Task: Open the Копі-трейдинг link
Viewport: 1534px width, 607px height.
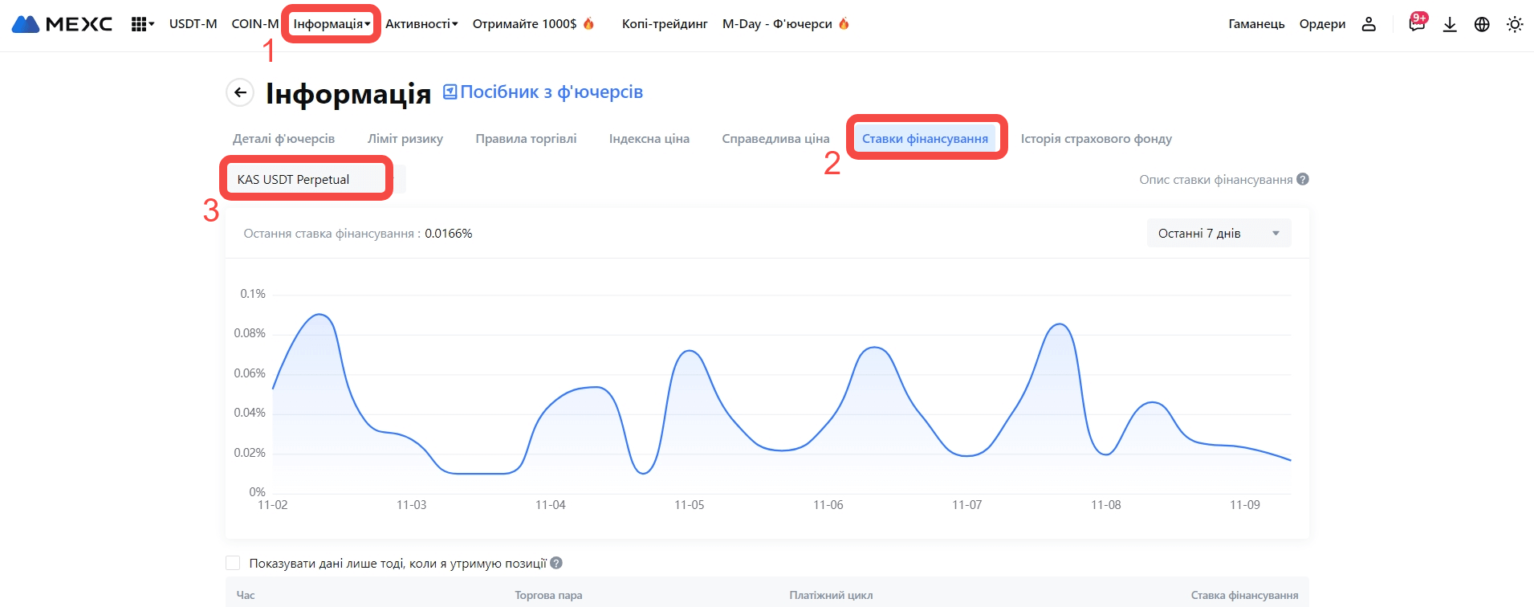Action: pos(665,24)
